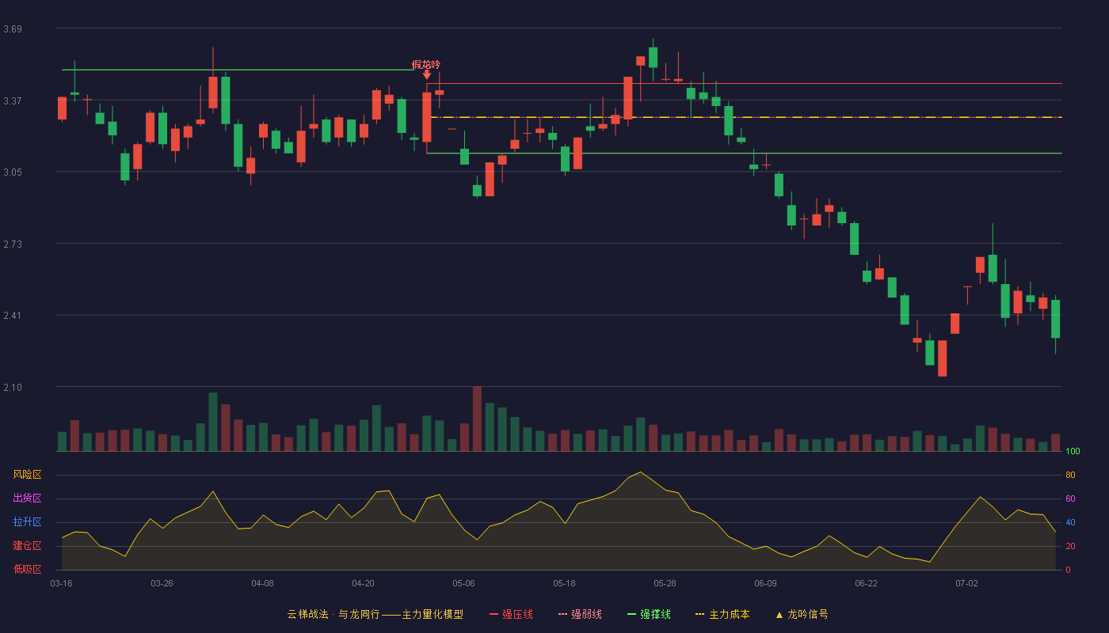Image resolution: width=1109 pixels, height=633 pixels.
Task: Click the tallest red volume bar
Action: point(477,419)
